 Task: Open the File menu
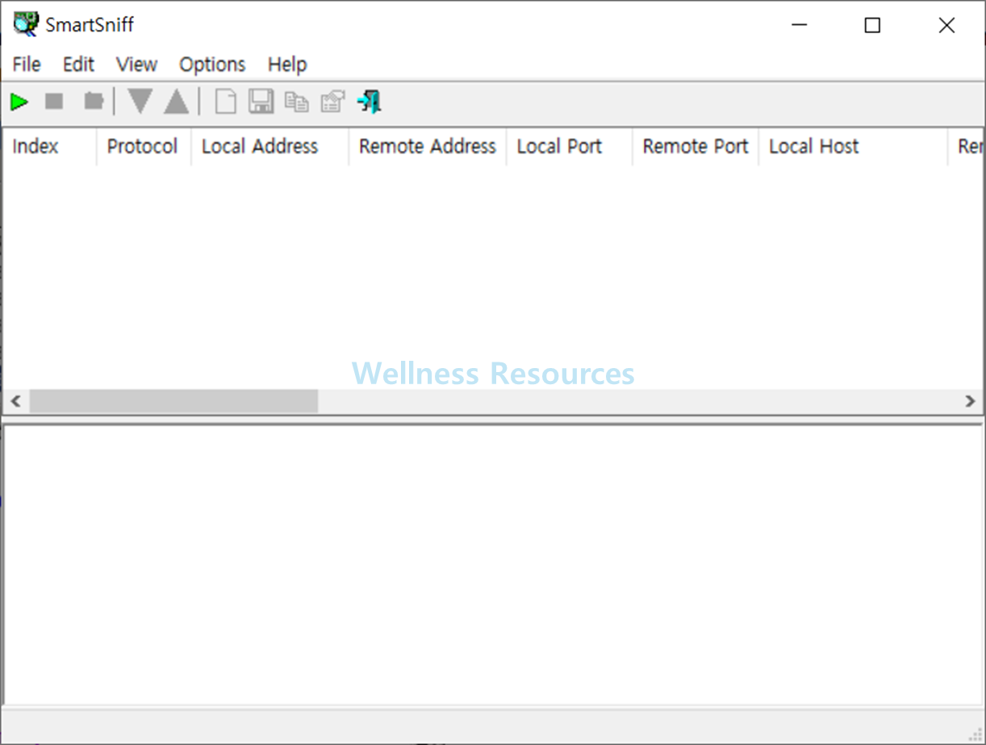pyautogui.click(x=27, y=65)
